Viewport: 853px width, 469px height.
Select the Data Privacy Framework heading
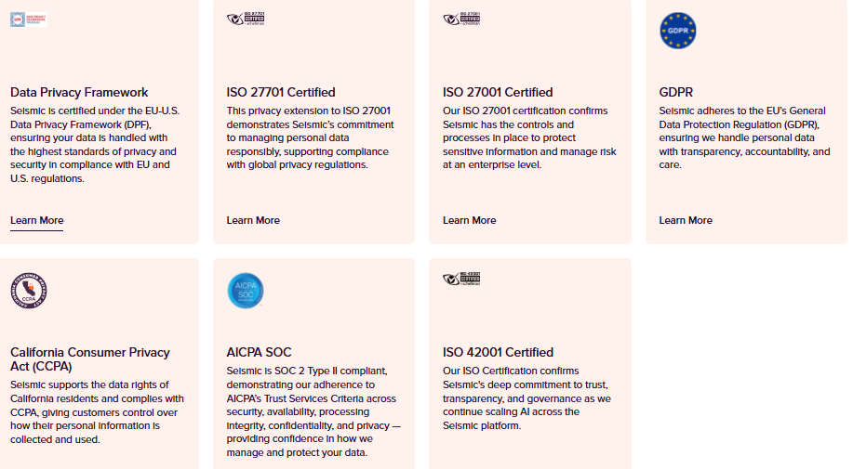tap(79, 92)
